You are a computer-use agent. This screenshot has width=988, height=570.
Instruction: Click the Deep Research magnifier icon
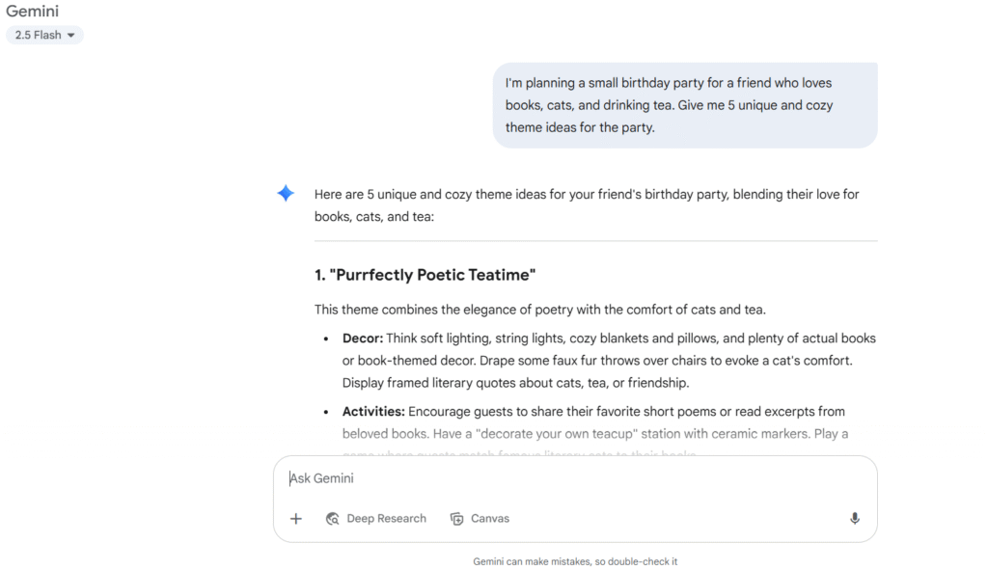(333, 518)
